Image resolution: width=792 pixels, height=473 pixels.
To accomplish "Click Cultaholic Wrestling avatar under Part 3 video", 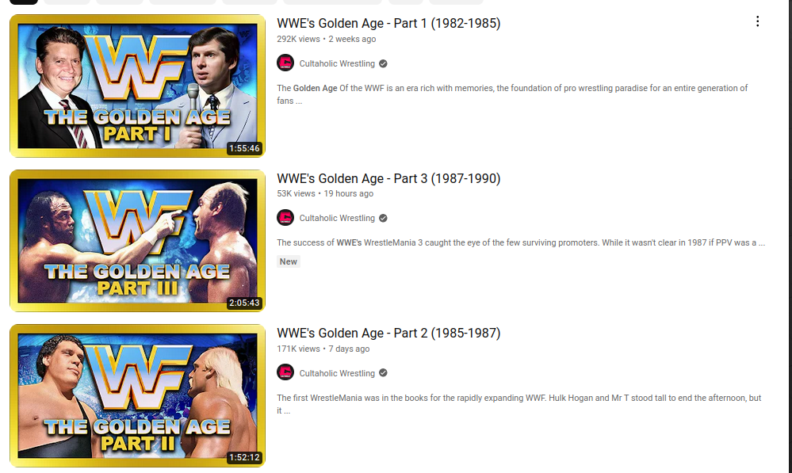I will coord(285,218).
